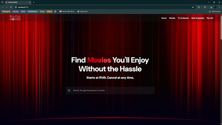
Task: Open the Social bookmark folder
Action: tap(23, 11)
